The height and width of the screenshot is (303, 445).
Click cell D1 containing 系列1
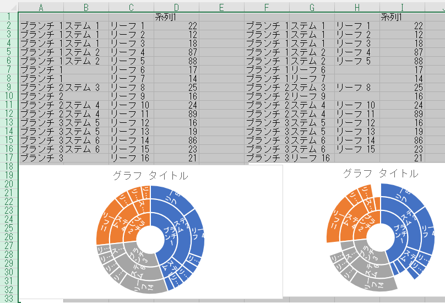(177, 17)
